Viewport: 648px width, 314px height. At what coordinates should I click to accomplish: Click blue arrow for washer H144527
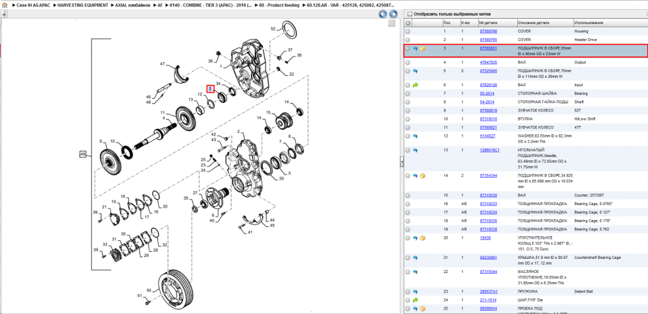pos(415,136)
